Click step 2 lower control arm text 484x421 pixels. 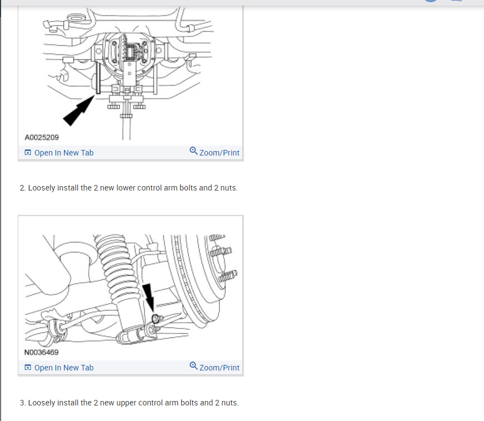pos(129,188)
